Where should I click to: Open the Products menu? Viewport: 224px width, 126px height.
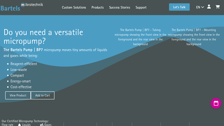point(97,7)
